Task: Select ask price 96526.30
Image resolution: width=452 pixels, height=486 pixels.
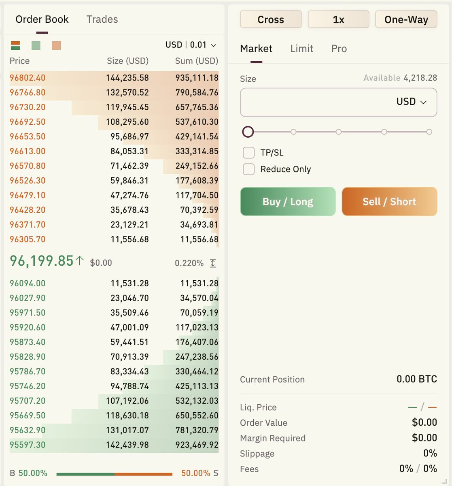Action: click(x=28, y=181)
